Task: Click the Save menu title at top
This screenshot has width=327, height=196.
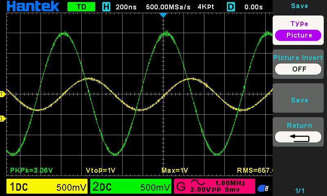Action: pyautogui.click(x=300, y=6)
